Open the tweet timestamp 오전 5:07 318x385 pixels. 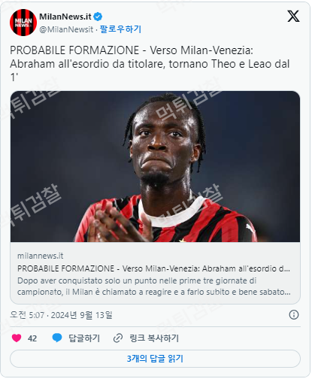pyautogui.click(x=61, y=315)
